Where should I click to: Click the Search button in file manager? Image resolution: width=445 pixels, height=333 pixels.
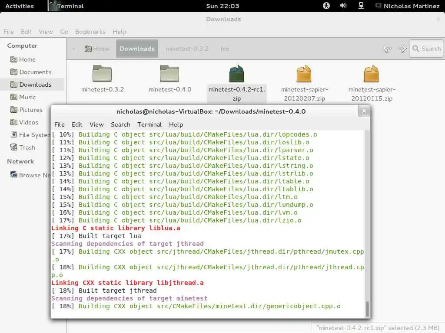426,49
